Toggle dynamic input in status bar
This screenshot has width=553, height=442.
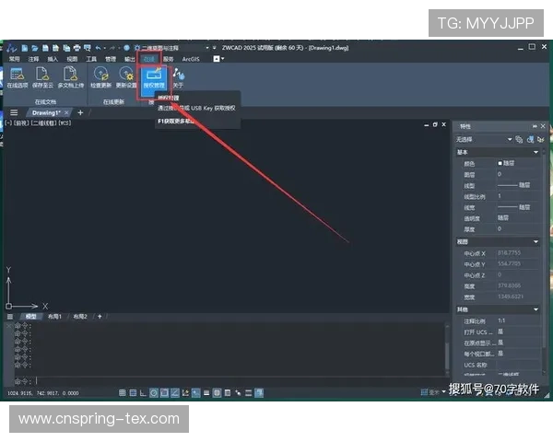click(x=196, y=392)
